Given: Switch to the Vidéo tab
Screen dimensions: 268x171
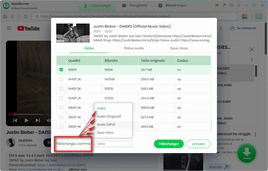Looking at the screenshot, I should [x=89, y=48].
